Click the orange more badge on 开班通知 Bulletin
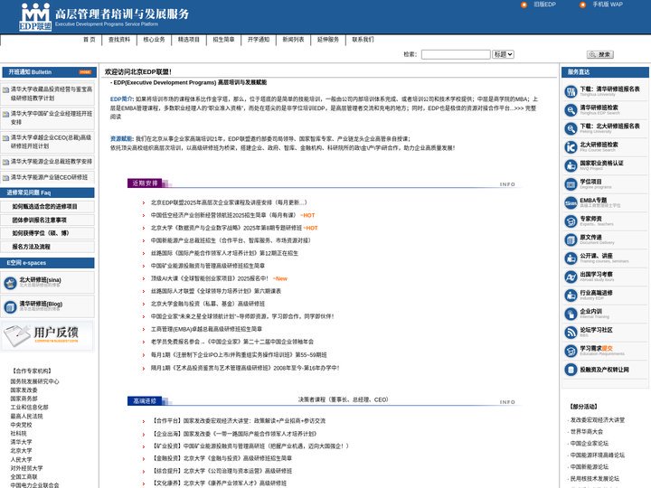The height and width of the screenshot is (488, 651). click(85, 72)
